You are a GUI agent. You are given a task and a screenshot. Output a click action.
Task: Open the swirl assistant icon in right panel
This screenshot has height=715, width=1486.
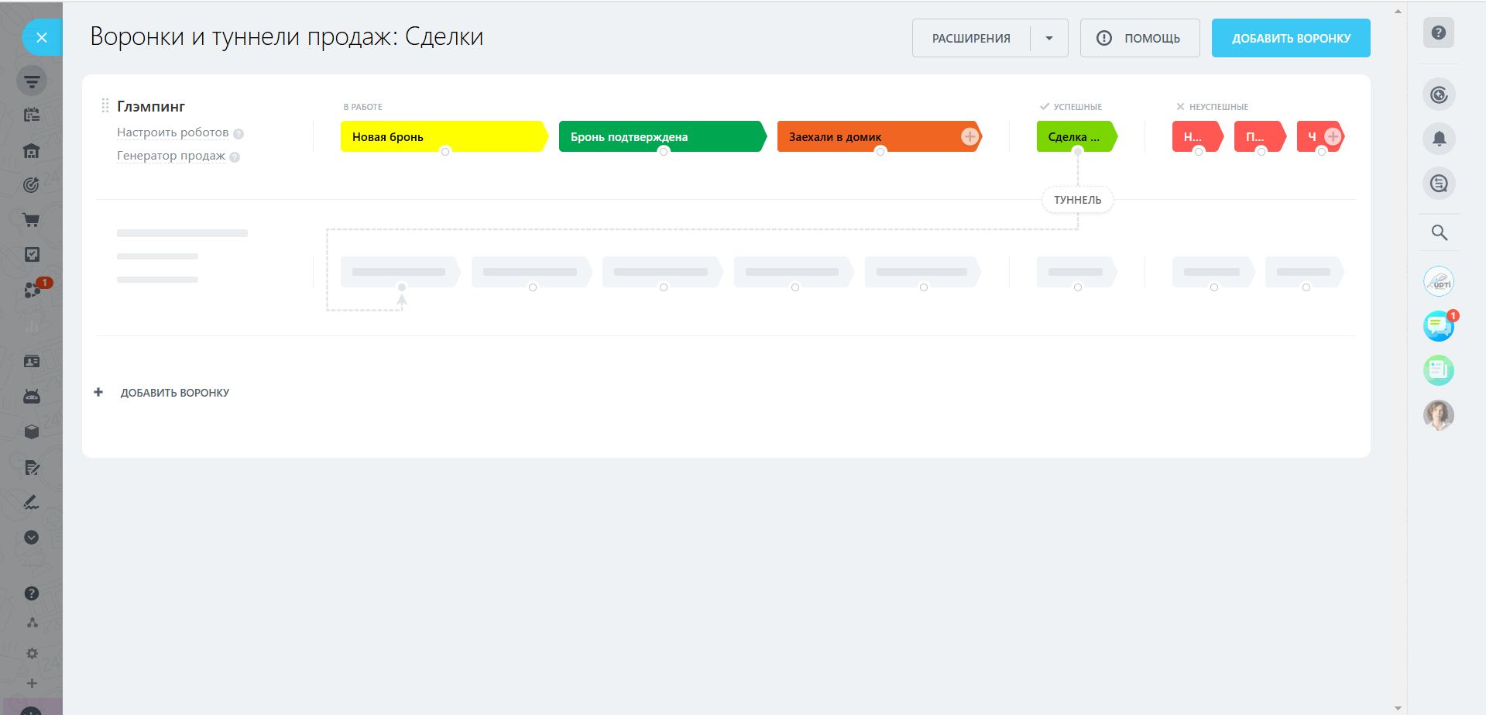tap(1439, 95)
